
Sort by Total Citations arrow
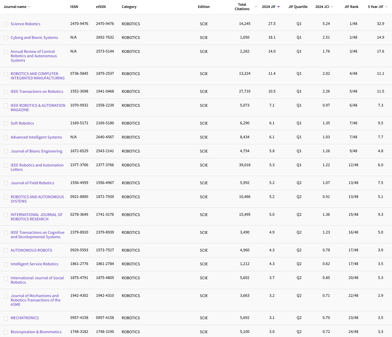256,7
